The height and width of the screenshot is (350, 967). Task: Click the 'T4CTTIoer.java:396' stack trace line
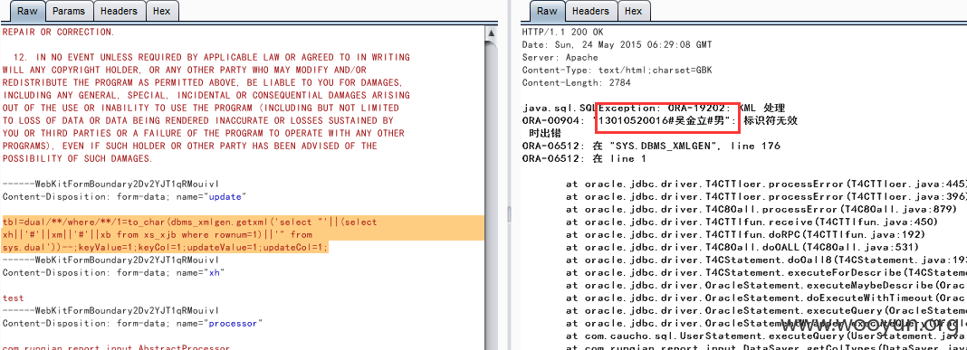click(767, 196)
